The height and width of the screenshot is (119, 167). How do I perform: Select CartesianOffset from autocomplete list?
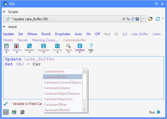tap(55, 105)
